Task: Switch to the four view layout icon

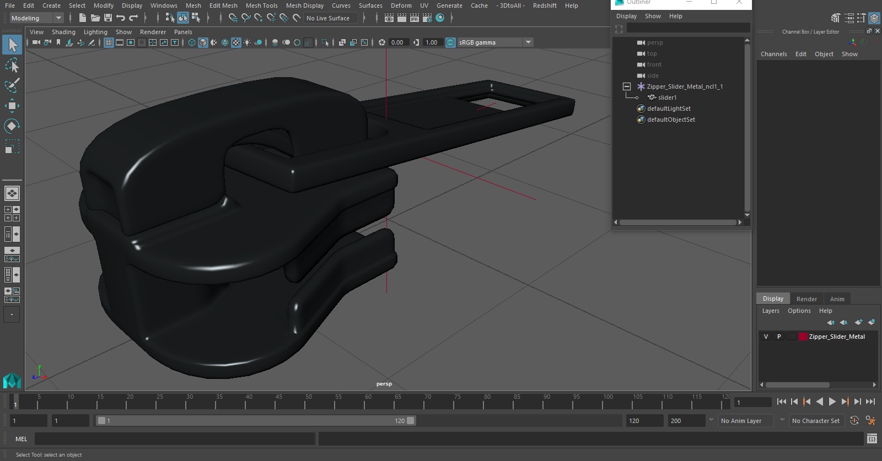Action: pos(12,214)
